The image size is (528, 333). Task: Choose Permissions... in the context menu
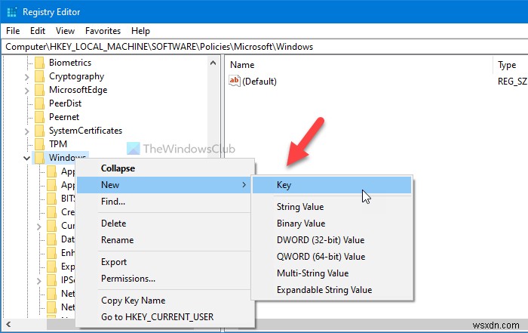(164, 279)
